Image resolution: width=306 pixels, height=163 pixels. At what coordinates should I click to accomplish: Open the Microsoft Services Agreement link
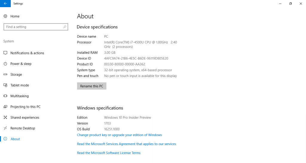(x=126, y=144)
